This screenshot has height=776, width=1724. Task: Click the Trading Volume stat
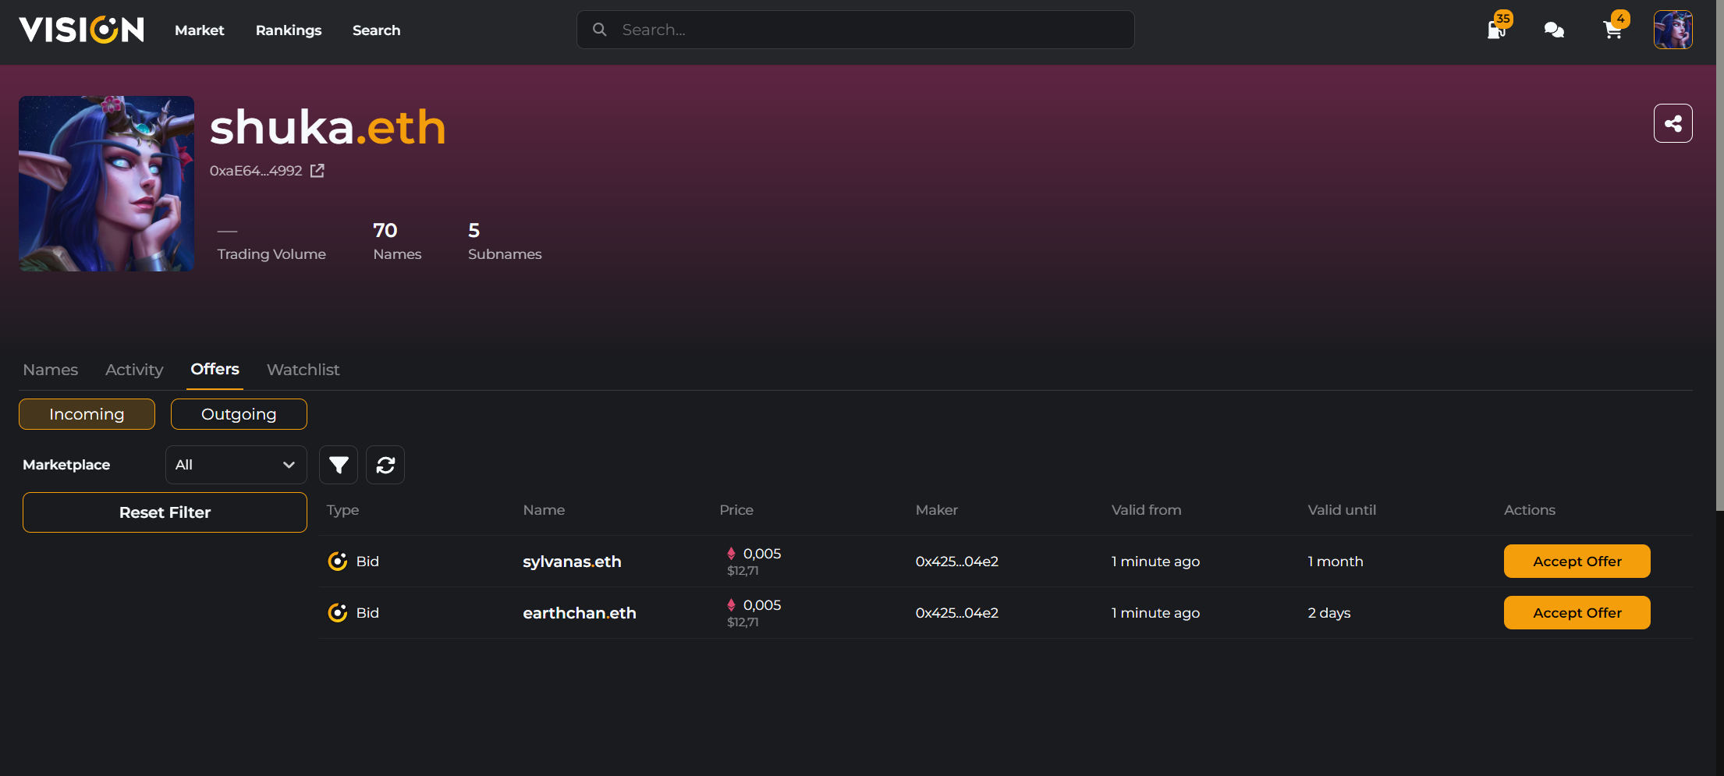click(271, 243)
